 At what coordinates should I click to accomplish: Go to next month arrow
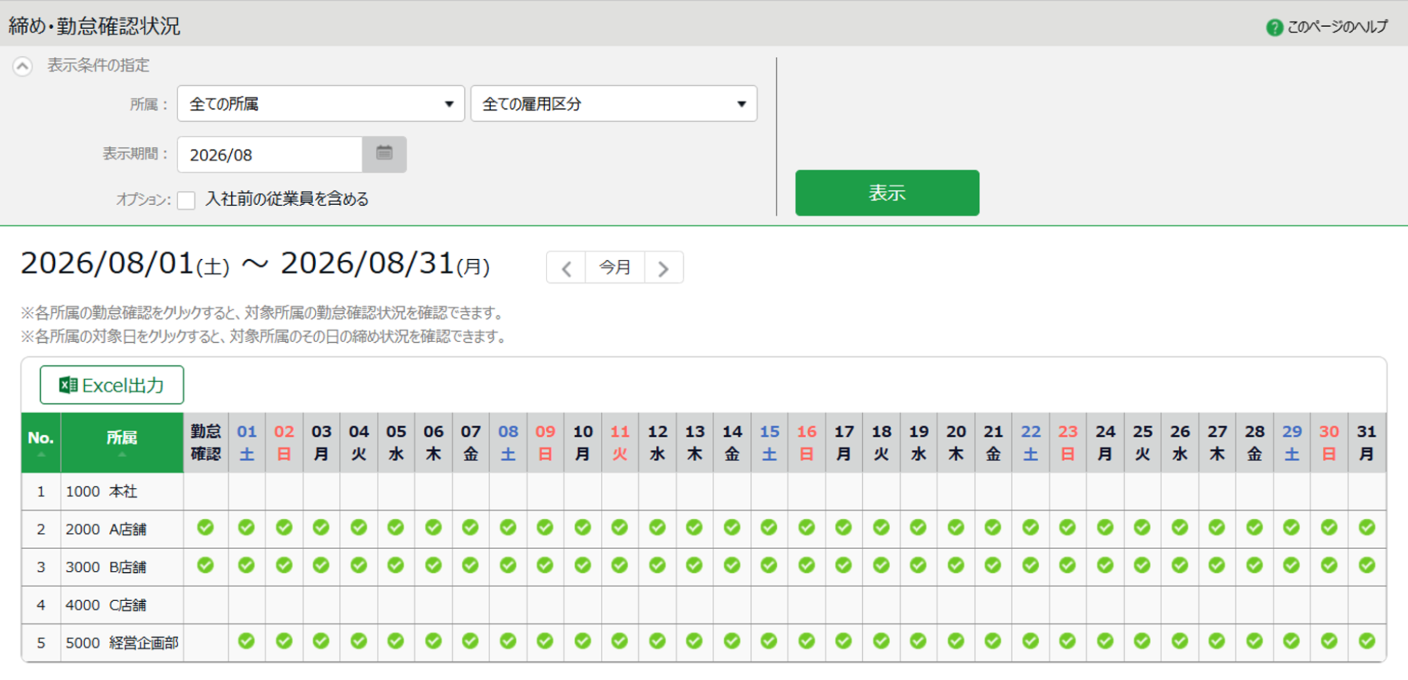pyautogui.click(x=663, y=268)
